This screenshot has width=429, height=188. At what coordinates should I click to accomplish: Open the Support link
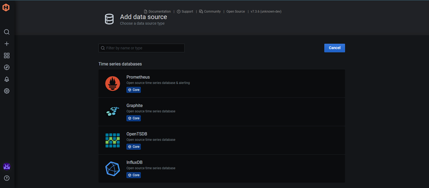(185, 11)
